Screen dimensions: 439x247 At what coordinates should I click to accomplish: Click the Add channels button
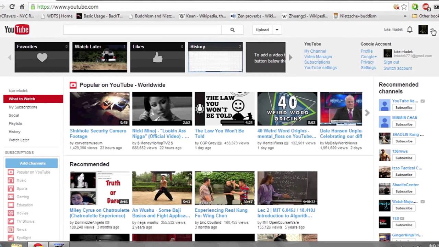coord(32,163)
